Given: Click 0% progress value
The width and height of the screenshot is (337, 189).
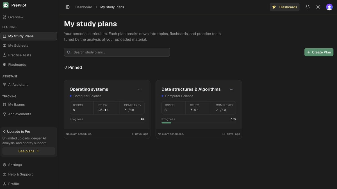Looking at the screenshot, I should pos(143,119).
